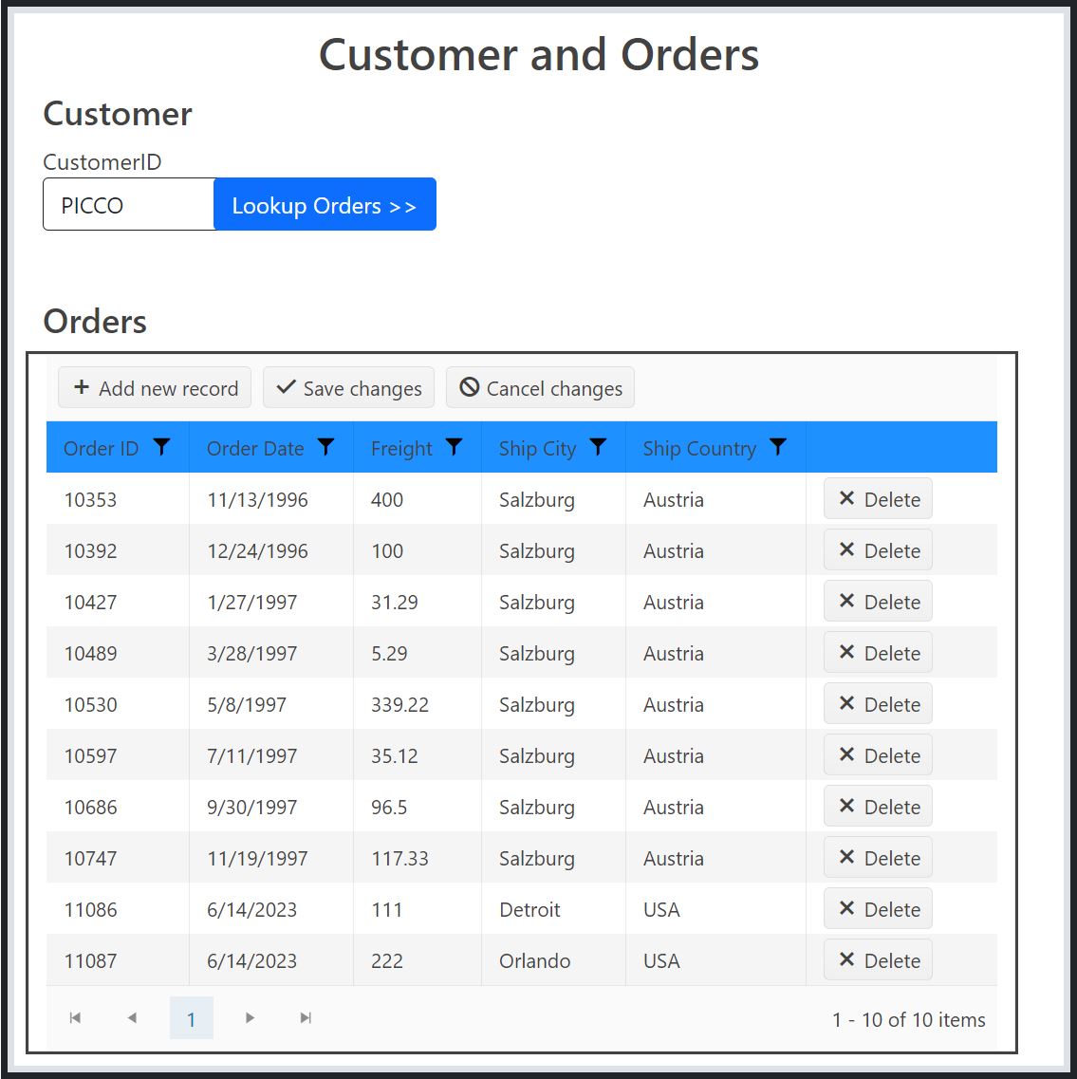Select the Detroit ship city cell

click(553, 909)
